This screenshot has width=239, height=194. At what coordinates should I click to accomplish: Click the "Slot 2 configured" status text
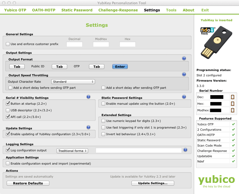pos(209,75)
